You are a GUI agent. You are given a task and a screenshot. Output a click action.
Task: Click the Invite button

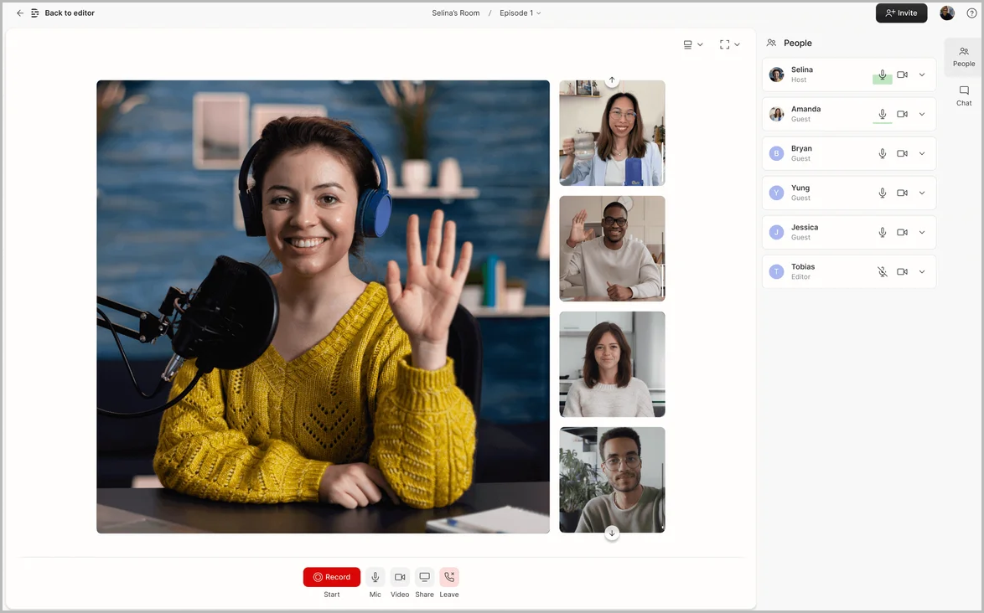(x=901, y=13)
